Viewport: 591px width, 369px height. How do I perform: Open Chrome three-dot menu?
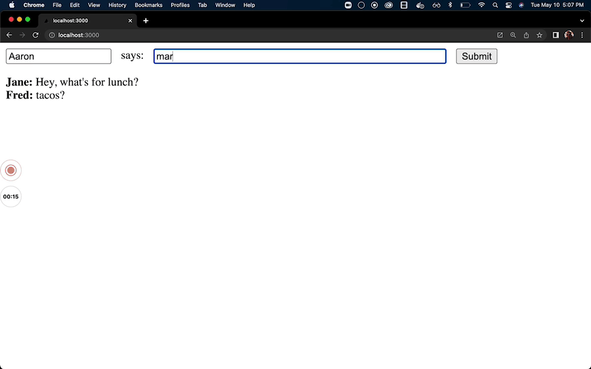[x=582, y=35]
